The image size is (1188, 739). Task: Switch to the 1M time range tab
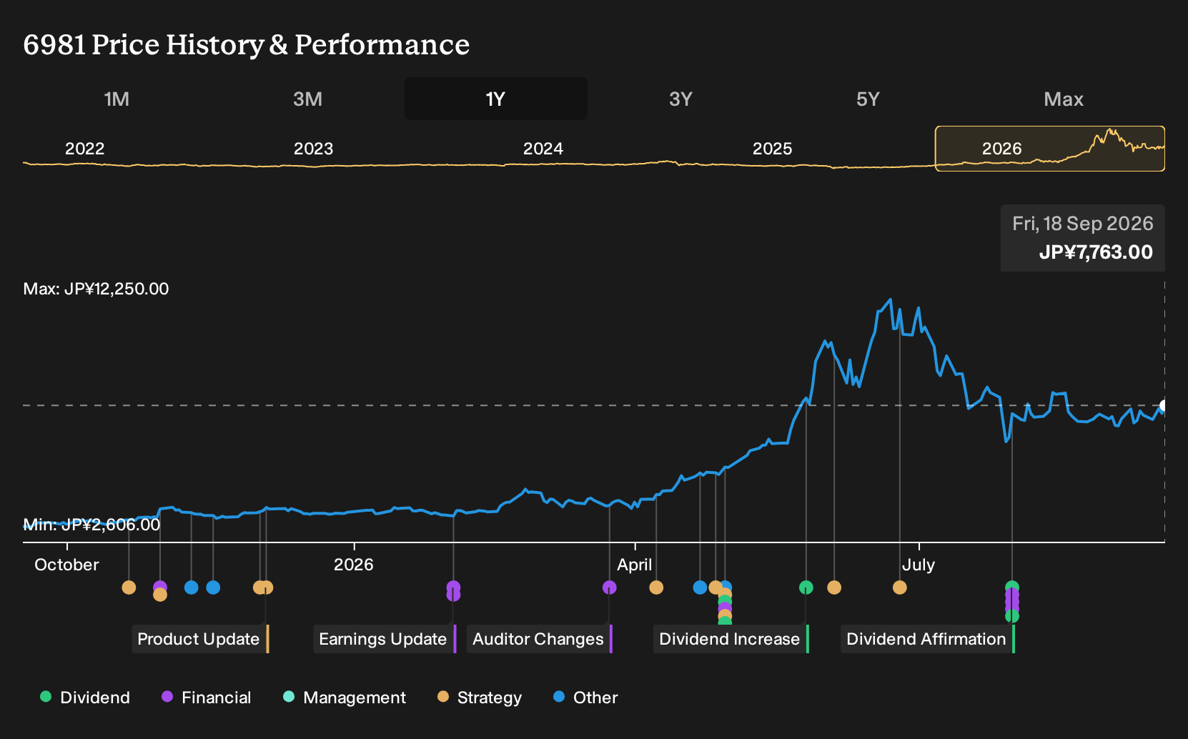coord(117,99)
